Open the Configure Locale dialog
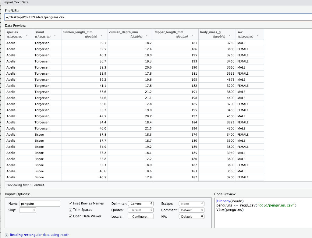Viewport: 312px width, 238px height. click(x=140, y=216)
